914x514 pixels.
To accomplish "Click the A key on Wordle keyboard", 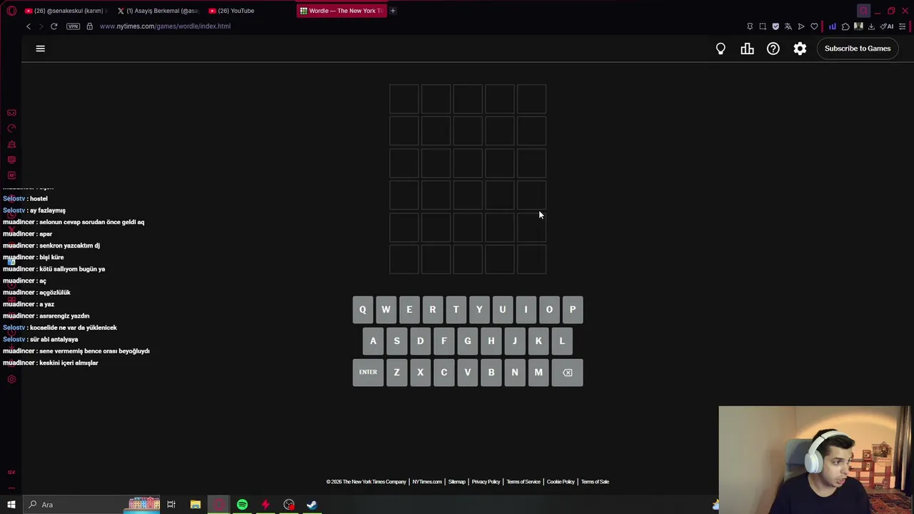I will coord(373,341).
